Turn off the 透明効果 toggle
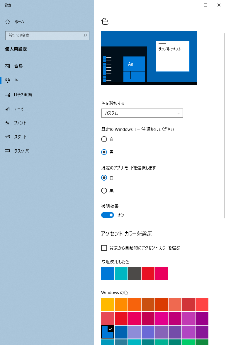The width and height of the screenshot is (226, 345). tap(108, 215)
